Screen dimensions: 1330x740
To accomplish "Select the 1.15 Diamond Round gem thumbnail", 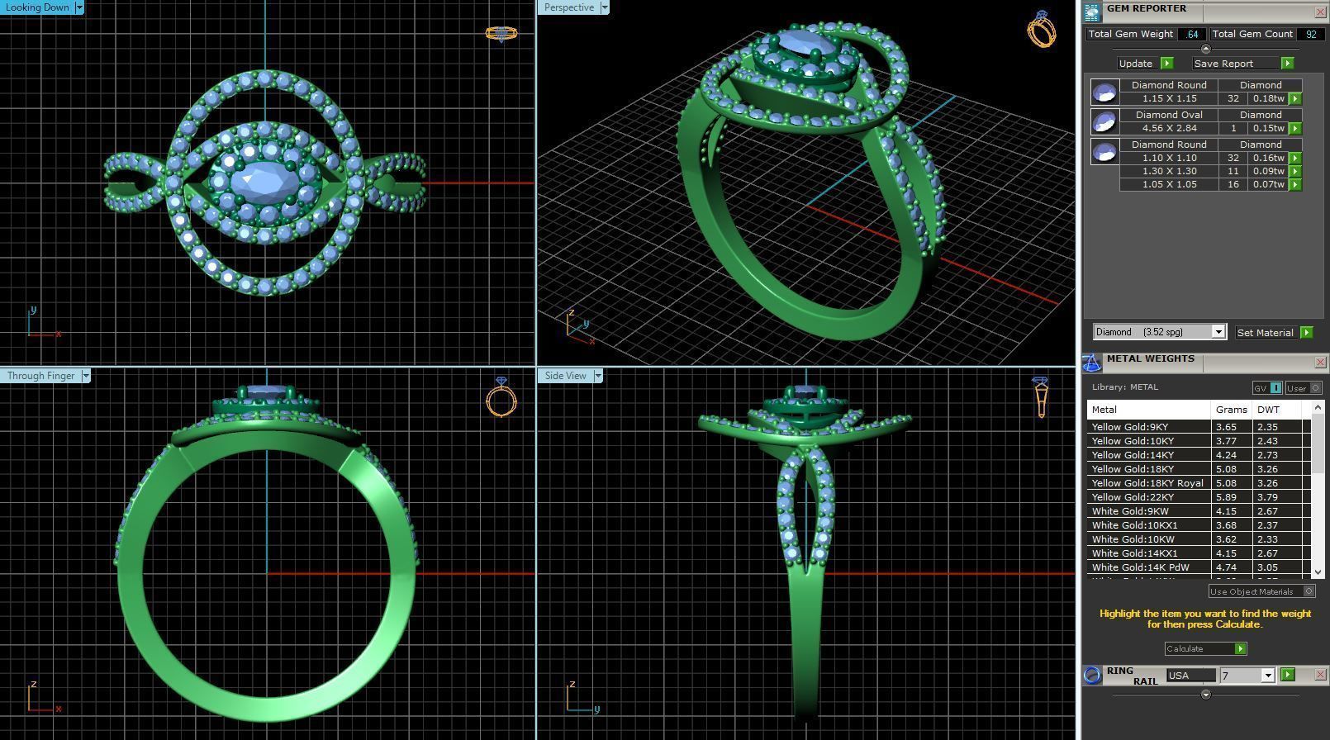I will click(x=1104, y=92).
